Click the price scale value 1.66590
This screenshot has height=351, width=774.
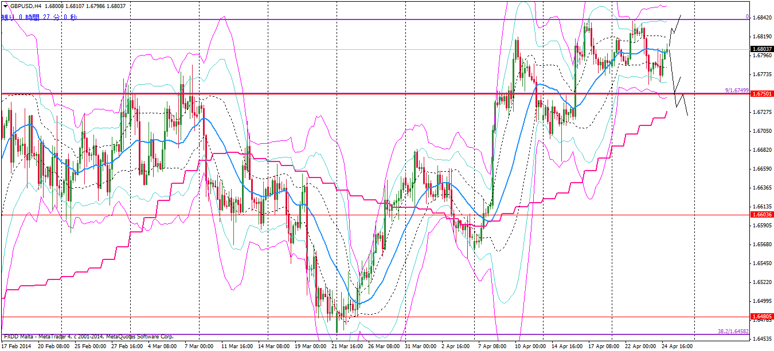click(762, 169)
